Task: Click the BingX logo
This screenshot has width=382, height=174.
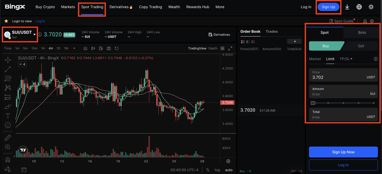Action: click(15, 7)
